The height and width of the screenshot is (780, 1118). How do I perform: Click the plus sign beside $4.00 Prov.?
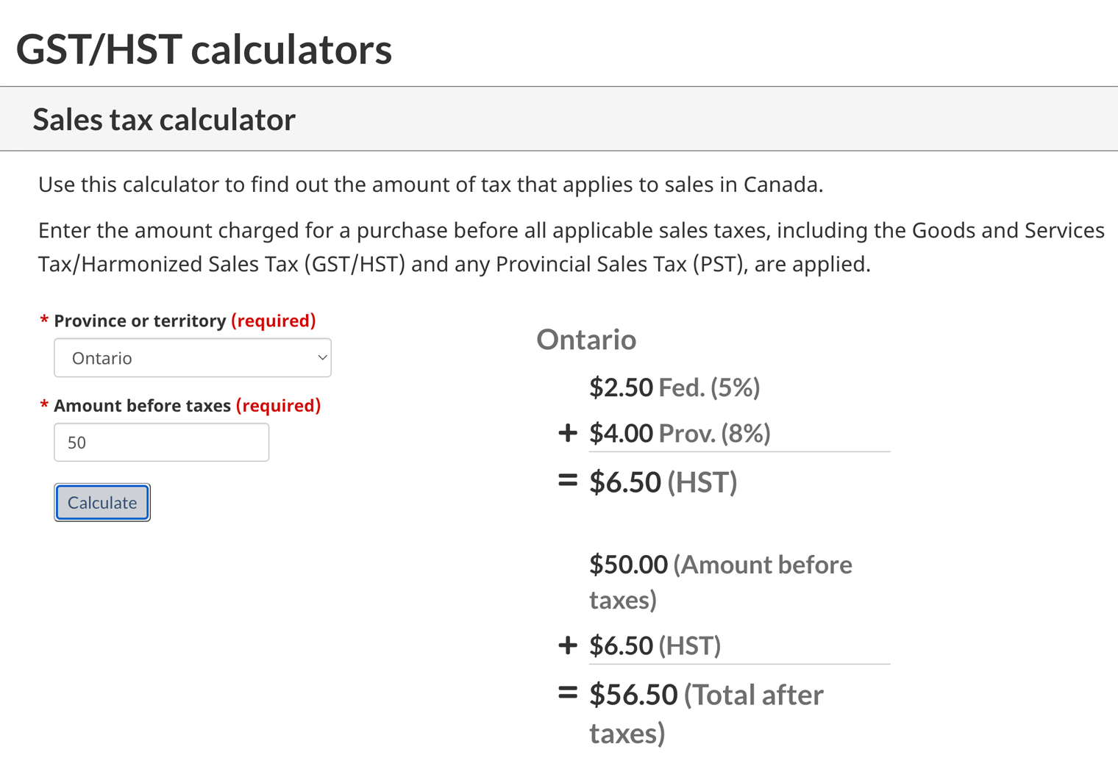pos(567,433)
